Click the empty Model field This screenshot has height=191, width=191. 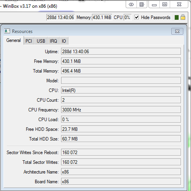click(x=121, y=80)
